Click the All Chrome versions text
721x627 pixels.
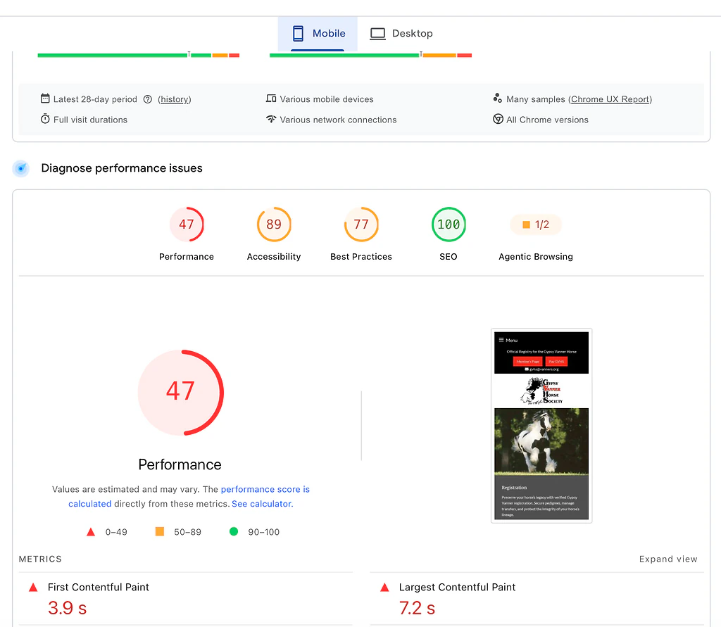click(547, 120)
